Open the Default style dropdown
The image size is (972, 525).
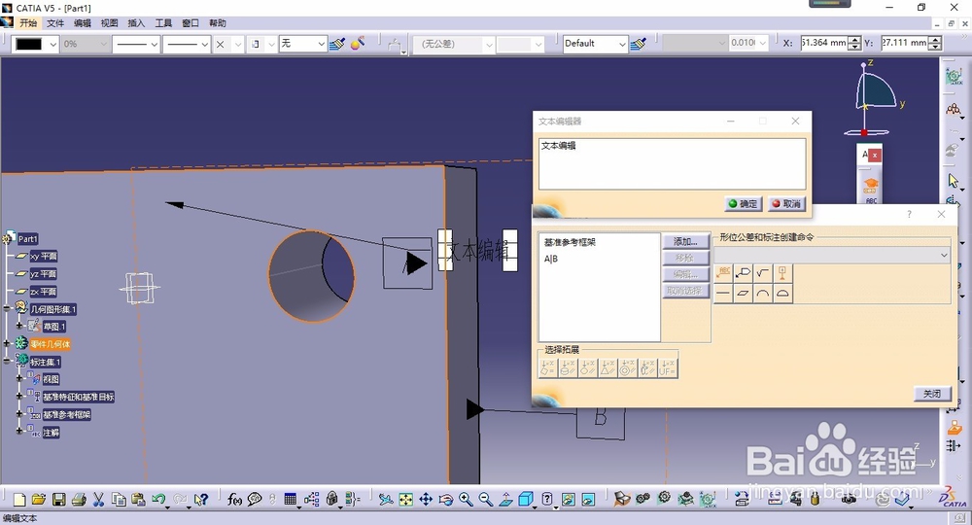tap(622, 44)
